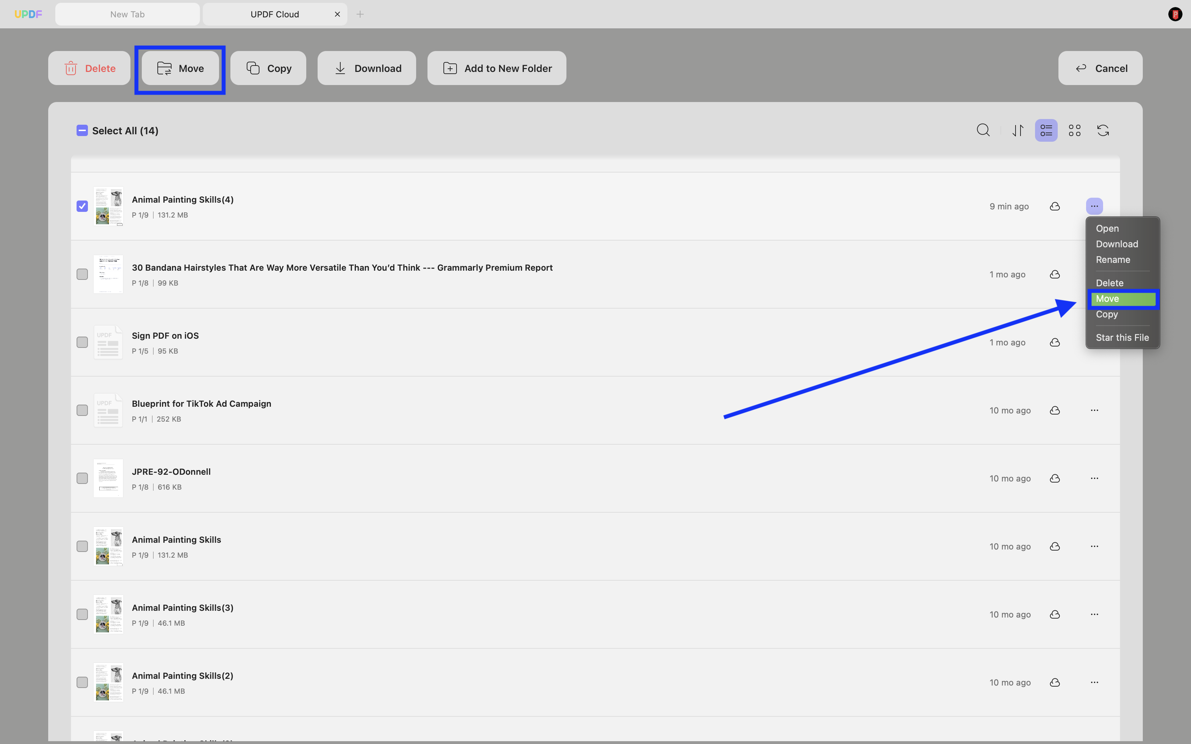Check the Animal Painting Skills(2) checkbox

coord(82,682)
